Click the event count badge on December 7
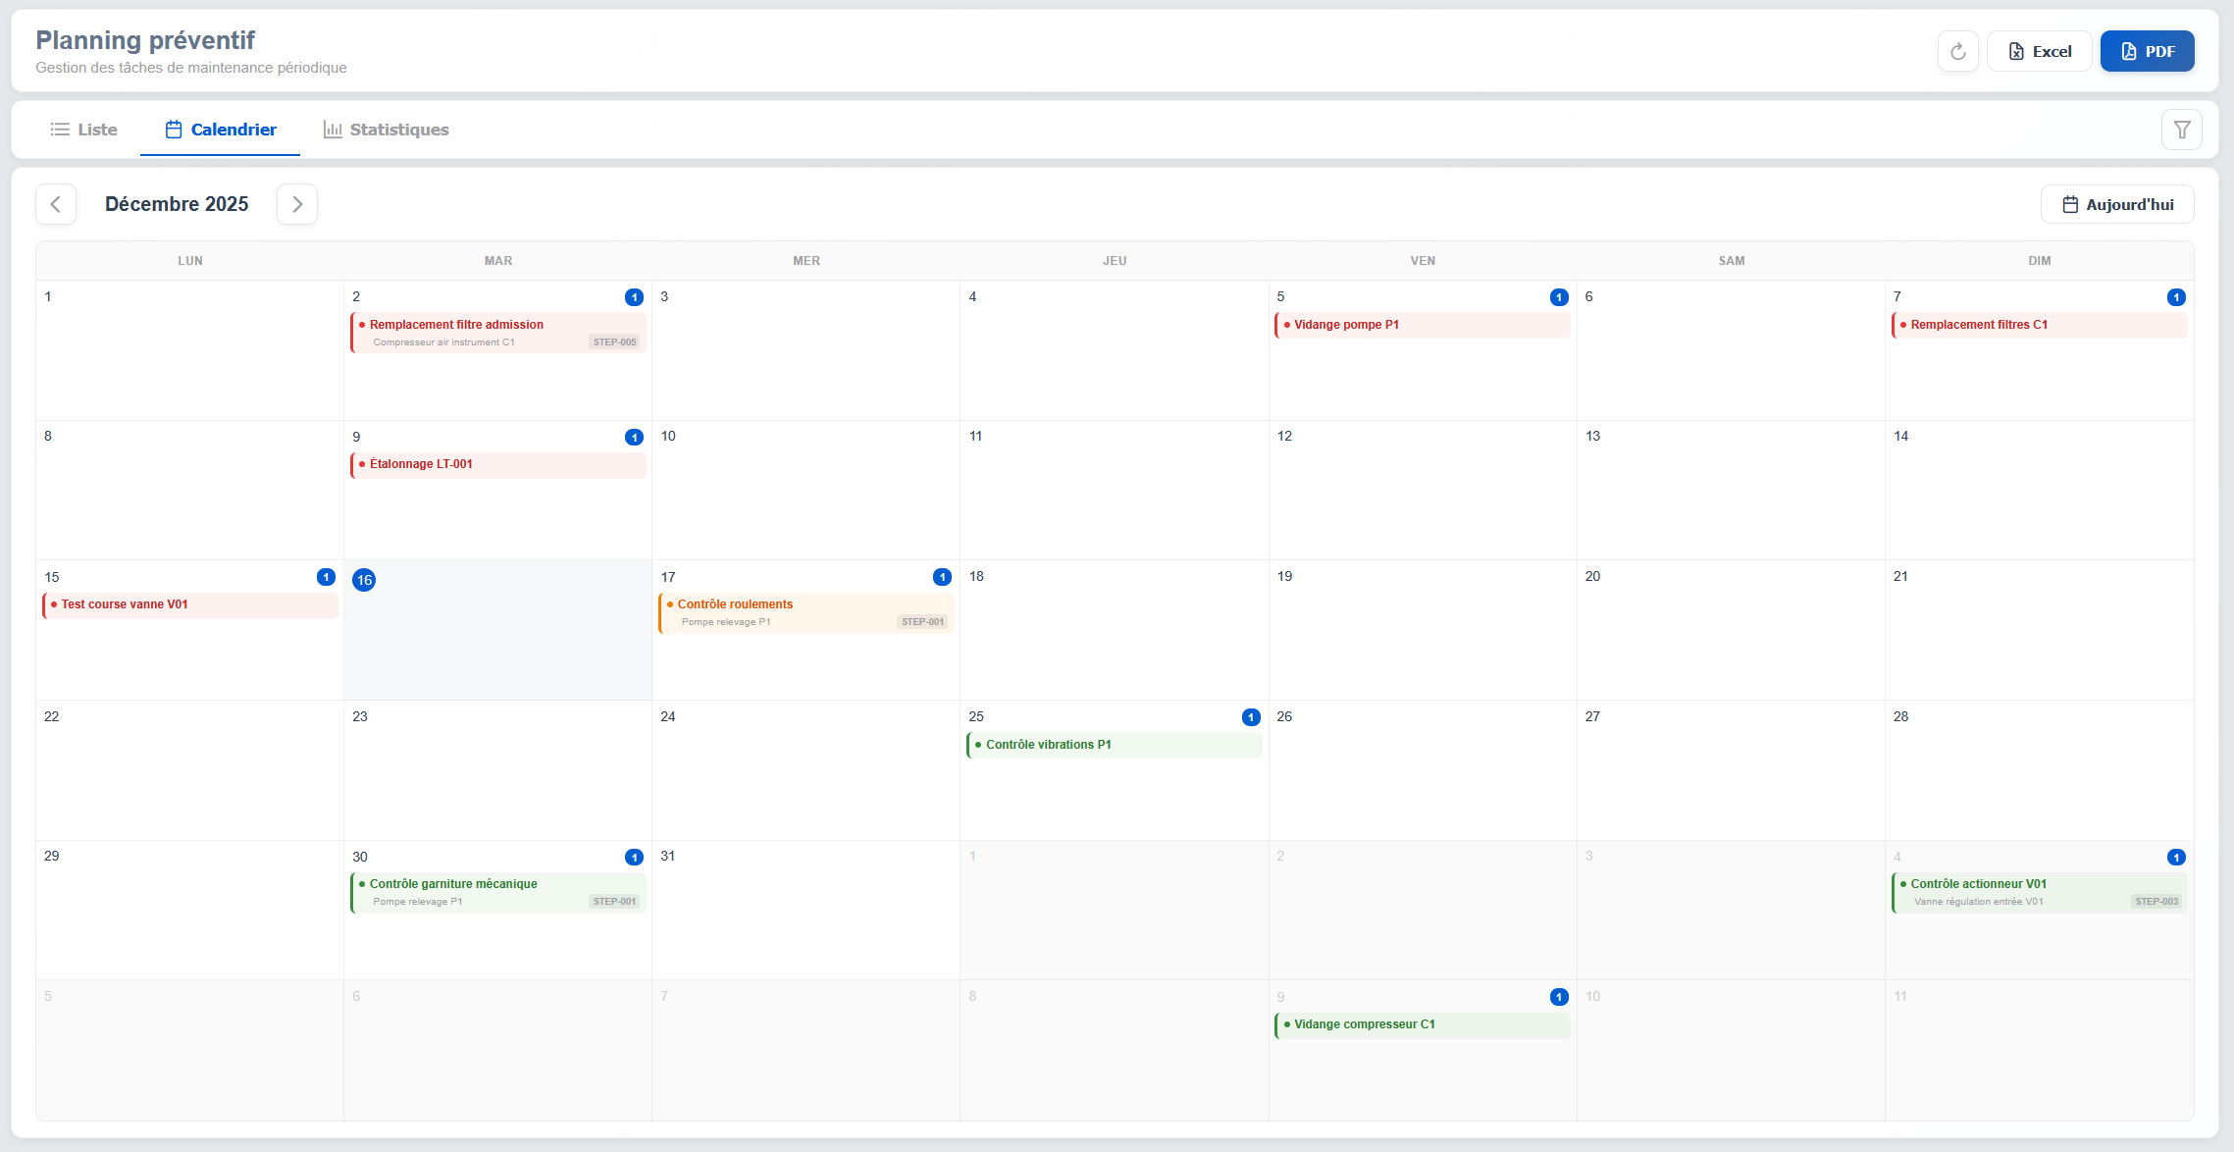Image resolution: width=2234 pixels, height=1152 pixels. coord(2176,296)
